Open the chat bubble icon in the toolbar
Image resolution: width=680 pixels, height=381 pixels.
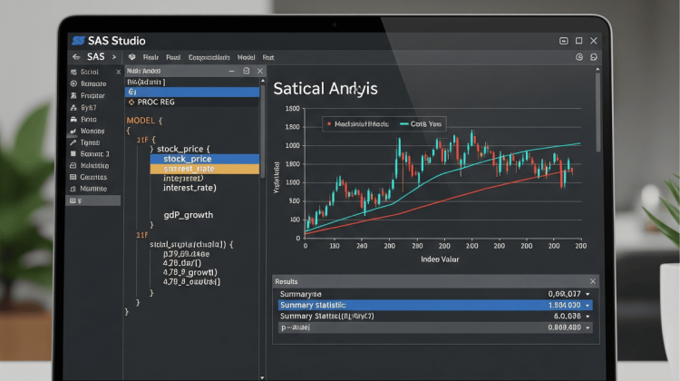pos(594,57)
